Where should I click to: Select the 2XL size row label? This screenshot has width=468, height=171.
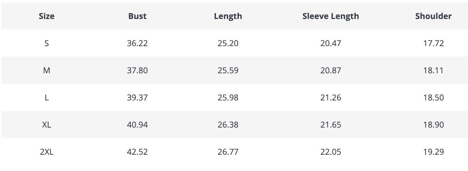[47, 152]
